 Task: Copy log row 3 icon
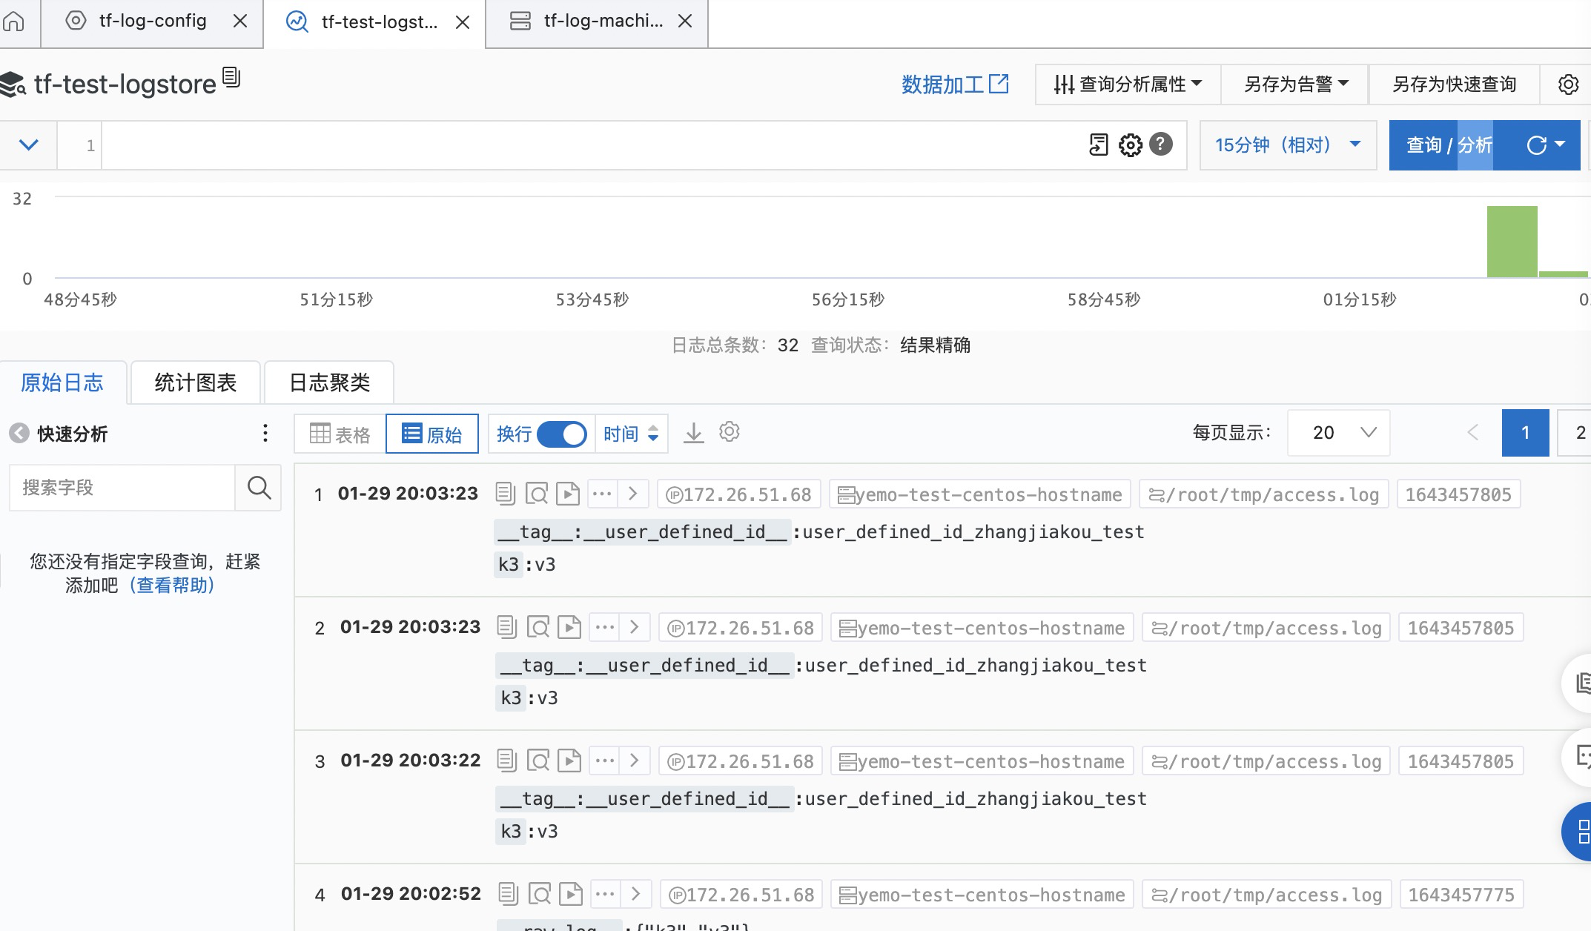pyautogui.click(x=507, y=761)
